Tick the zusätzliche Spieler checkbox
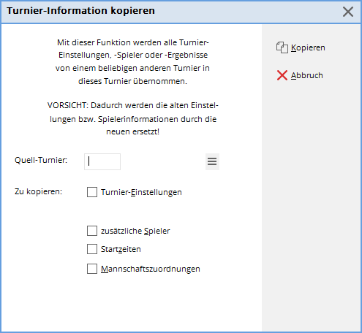This screenshot has height=333, width=362. pos(92,231)
